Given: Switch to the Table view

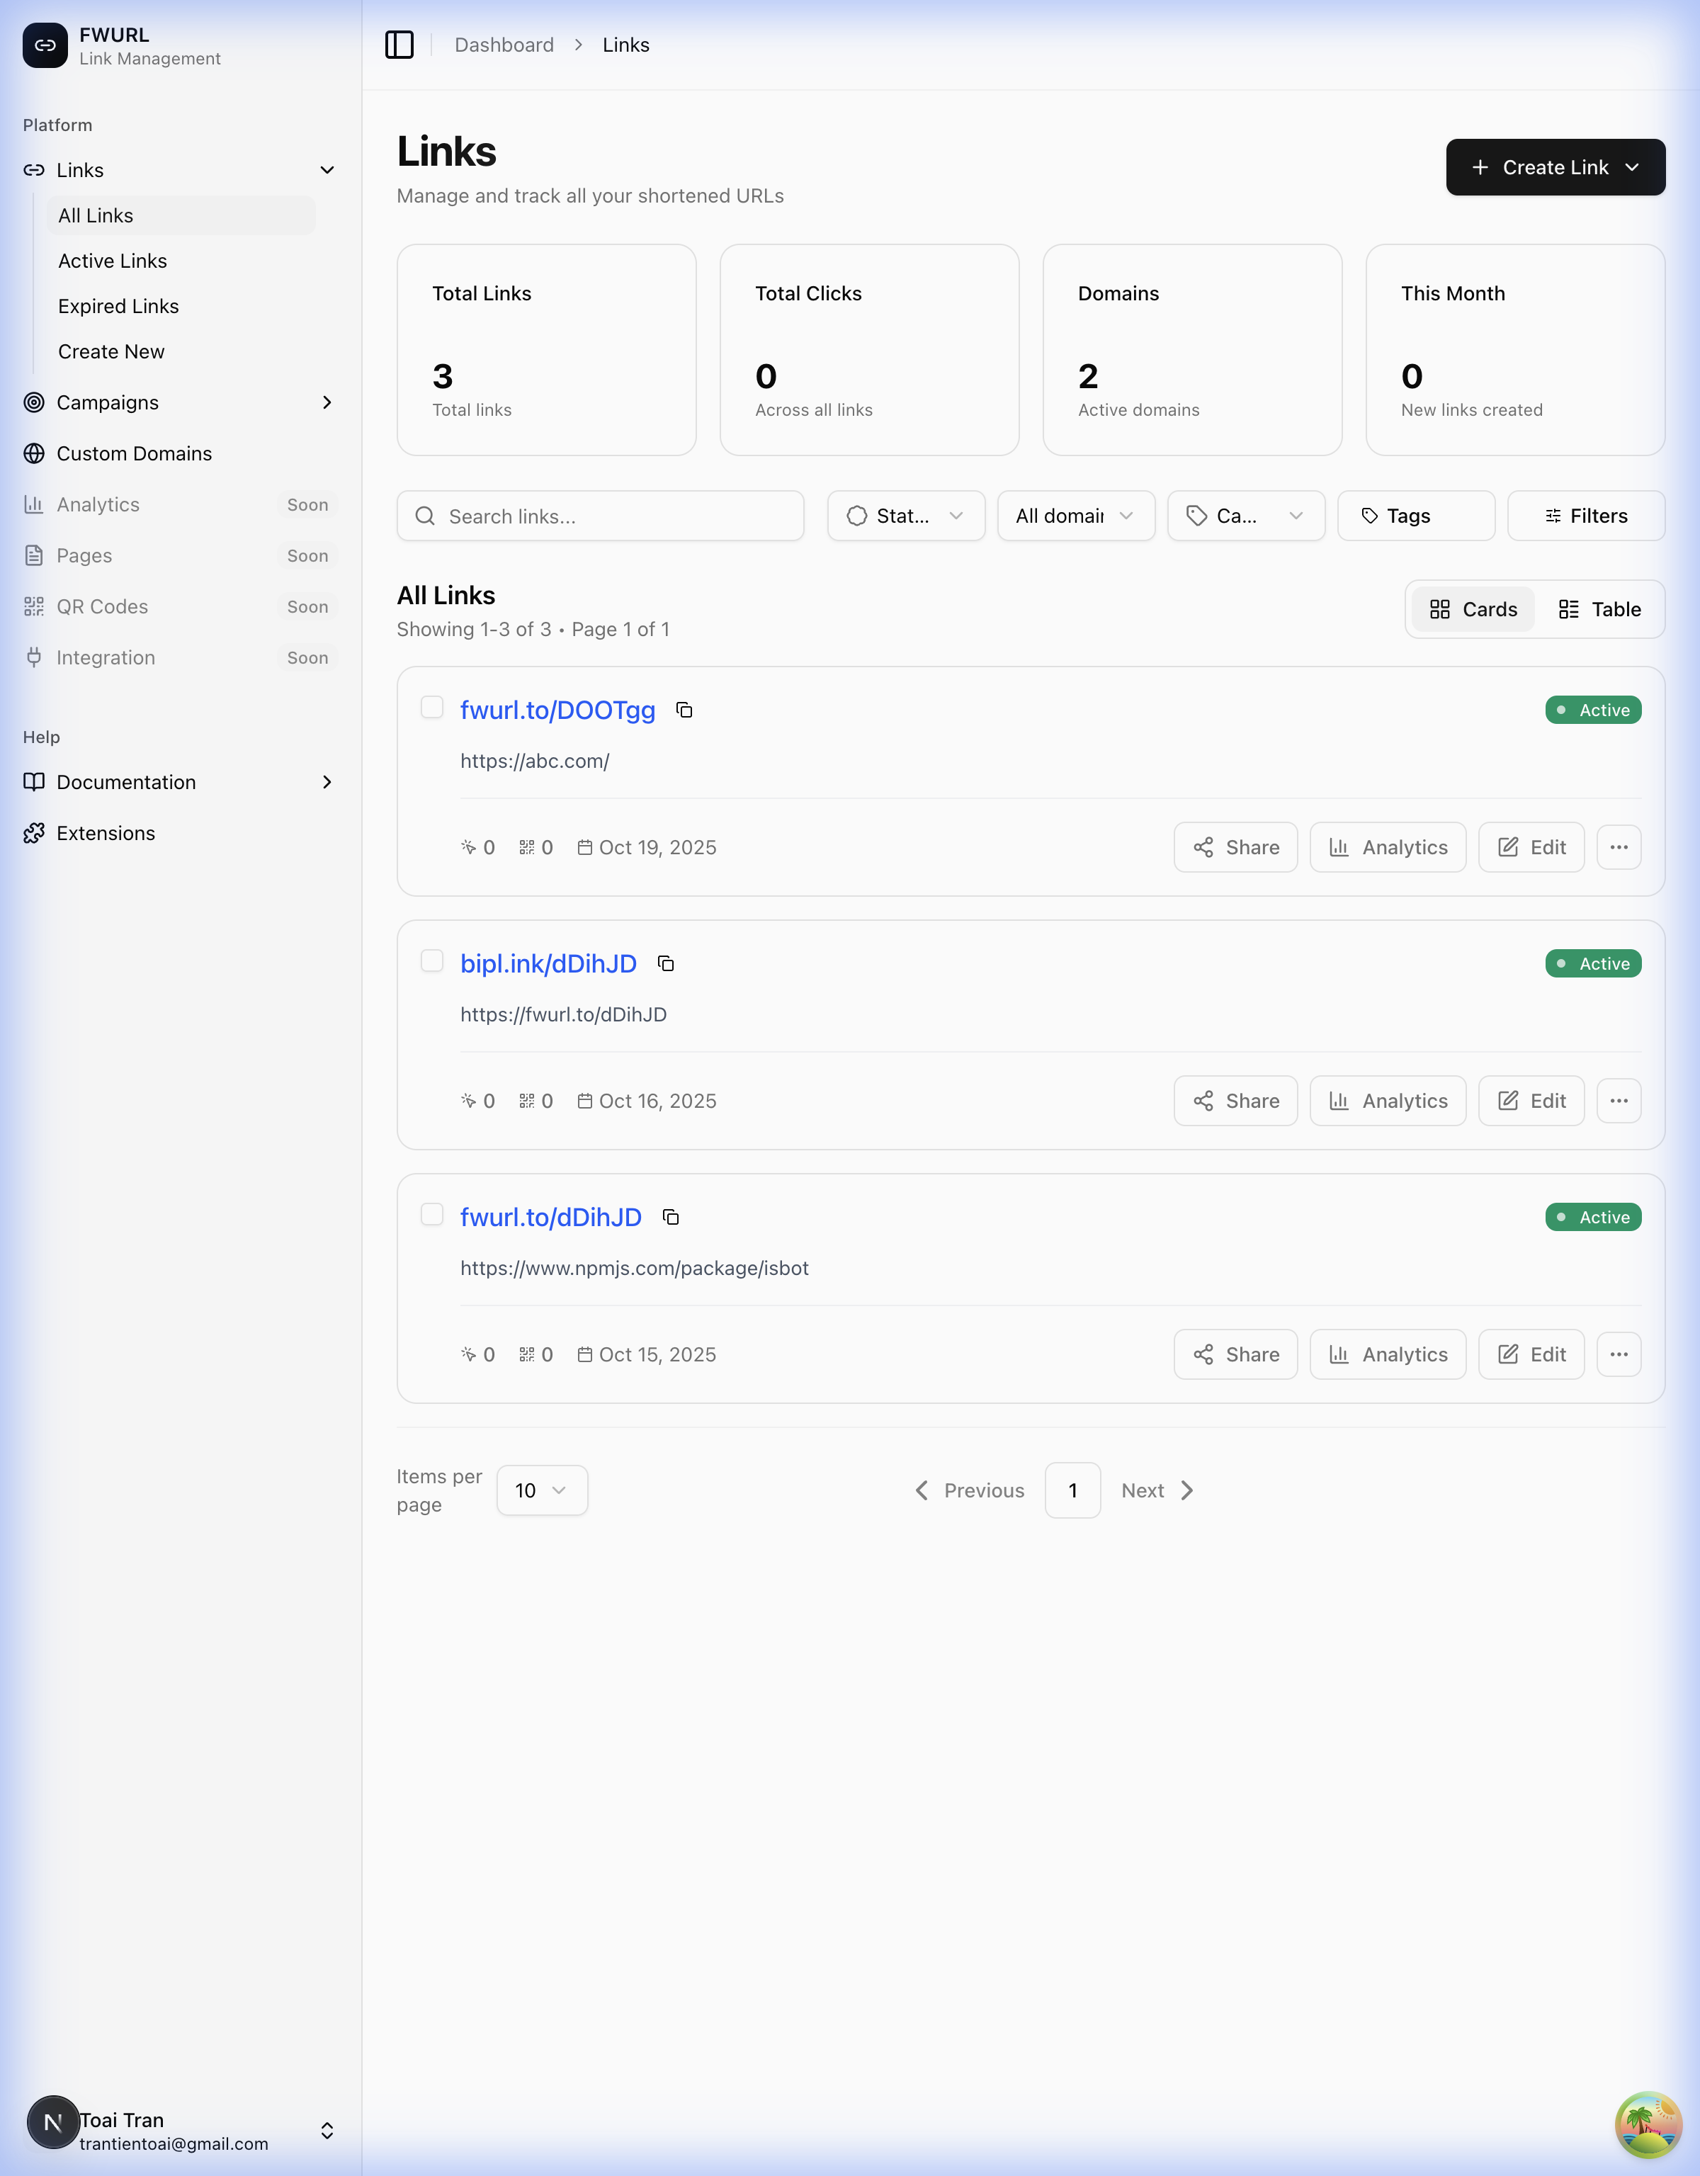Looking at the screenshot, I should click(1599, 608).
